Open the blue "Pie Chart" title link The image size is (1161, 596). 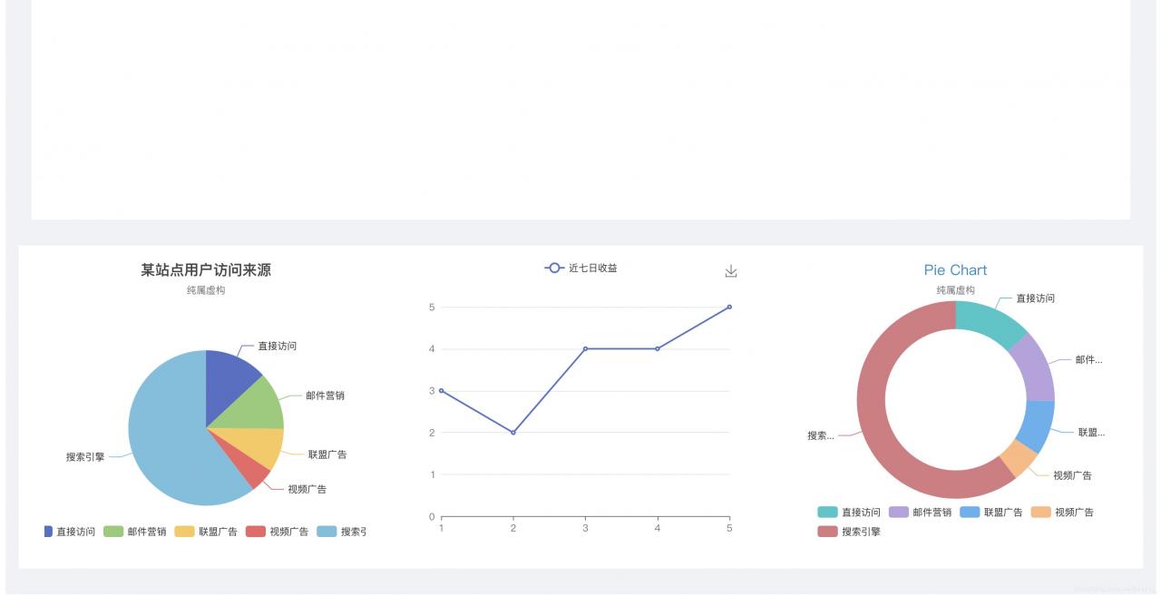955,270
